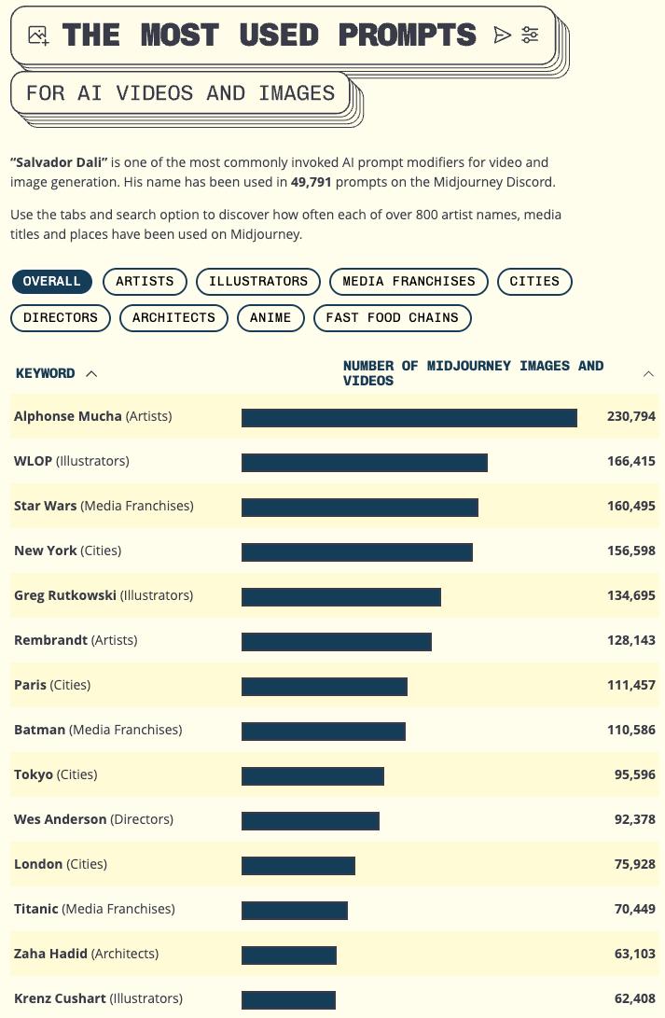The image size is (665, 1018).
Task: Click the sliders settings icon in title
Action: 531,35
